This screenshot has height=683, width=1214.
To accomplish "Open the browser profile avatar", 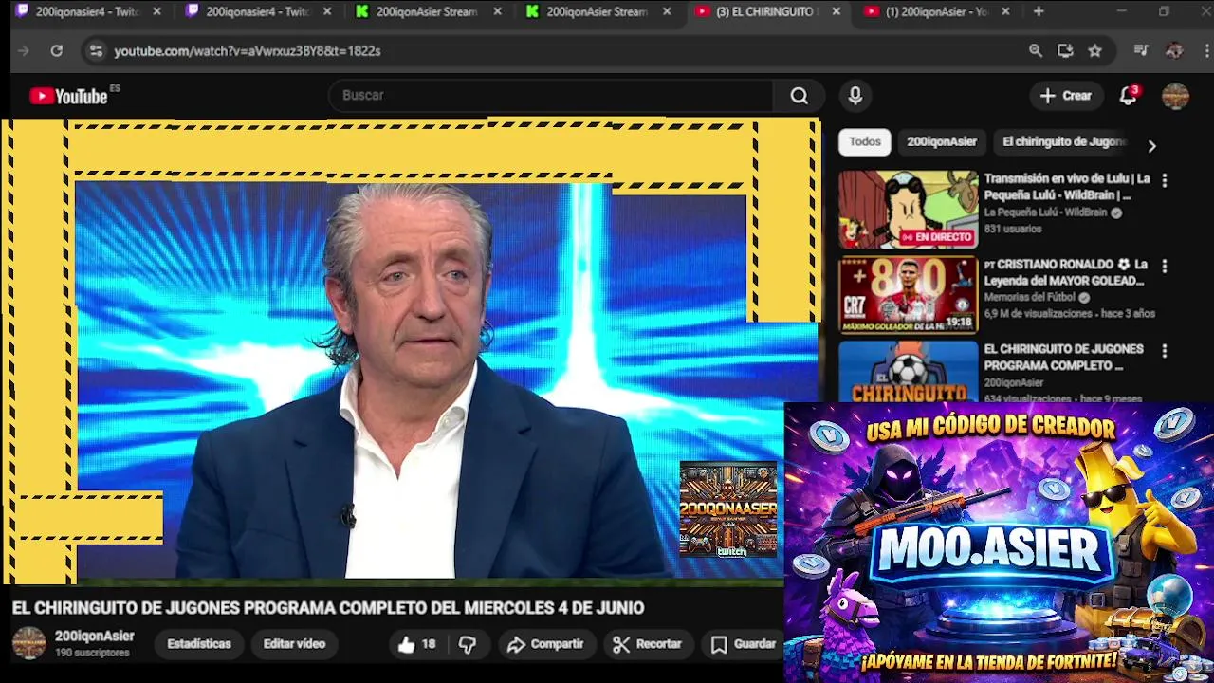I will 1174,51.
